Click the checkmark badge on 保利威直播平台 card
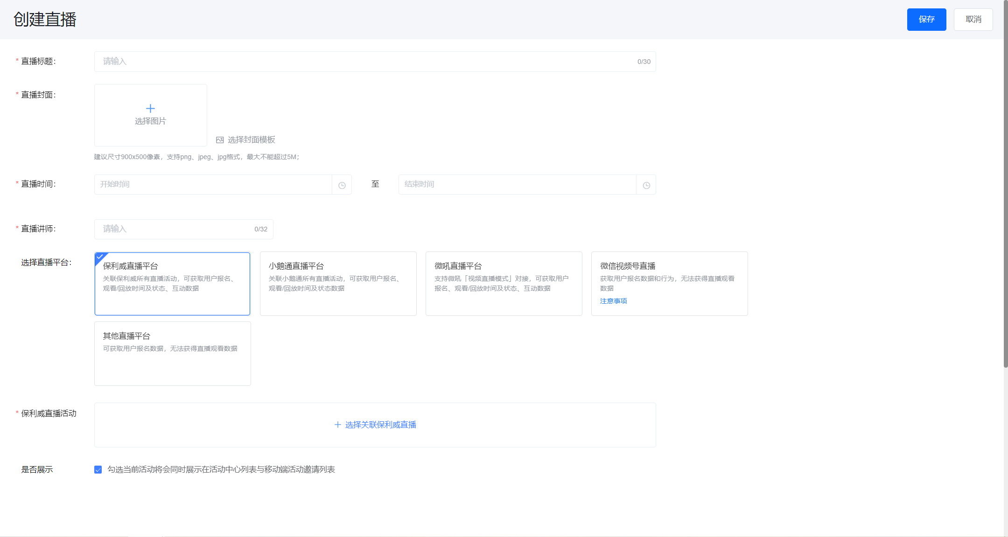Viewport: 1008px width, 537px height. [x=100, y=257]
